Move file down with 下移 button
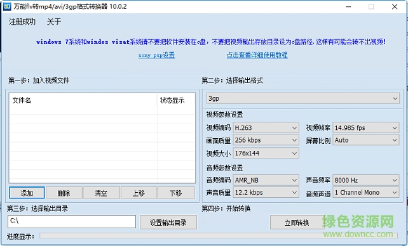Screen dimensions: 408x246 click(x=176, y=193)
